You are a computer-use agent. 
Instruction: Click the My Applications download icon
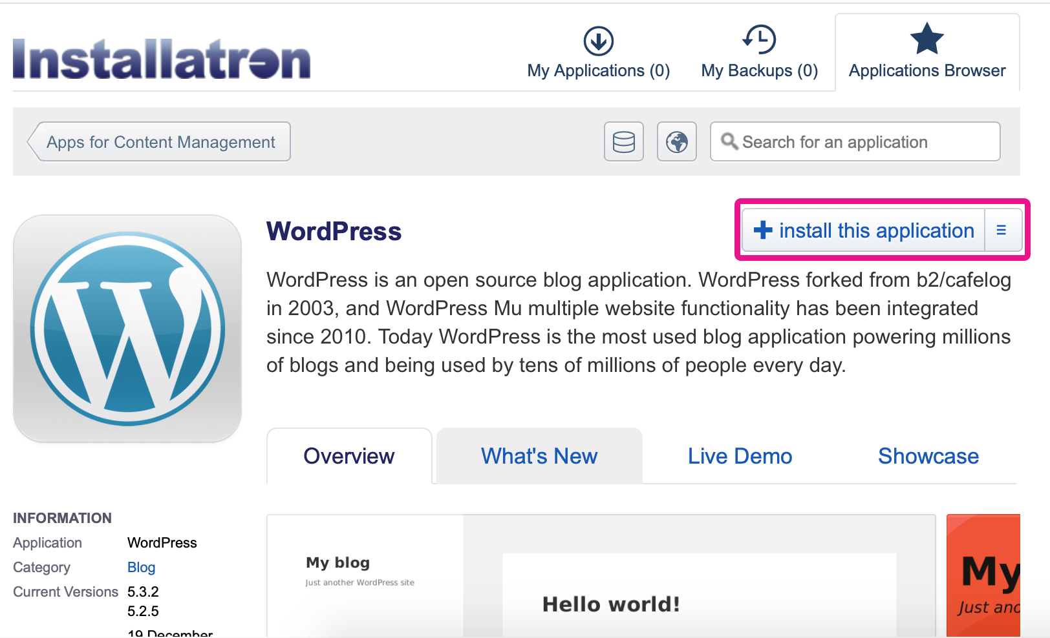tap(598, 41)
